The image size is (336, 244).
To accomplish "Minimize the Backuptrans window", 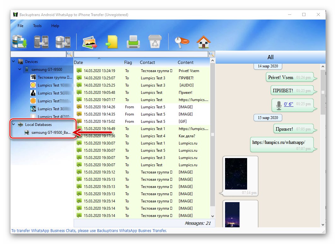I will 290,14.
